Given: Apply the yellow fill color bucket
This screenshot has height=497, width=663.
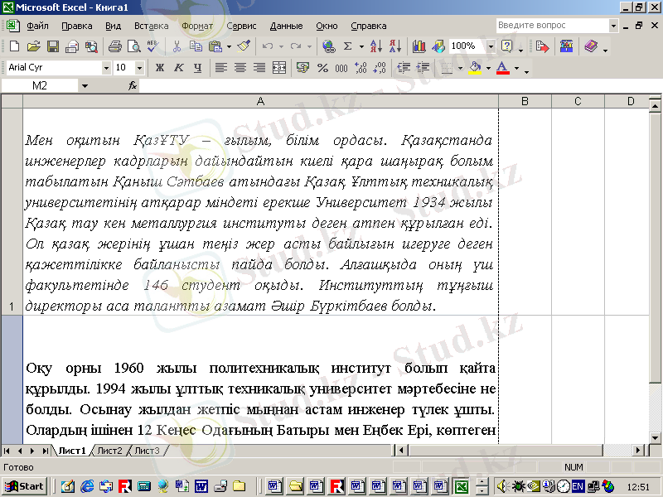Looking at the screenshot, I should coord(474,68).
